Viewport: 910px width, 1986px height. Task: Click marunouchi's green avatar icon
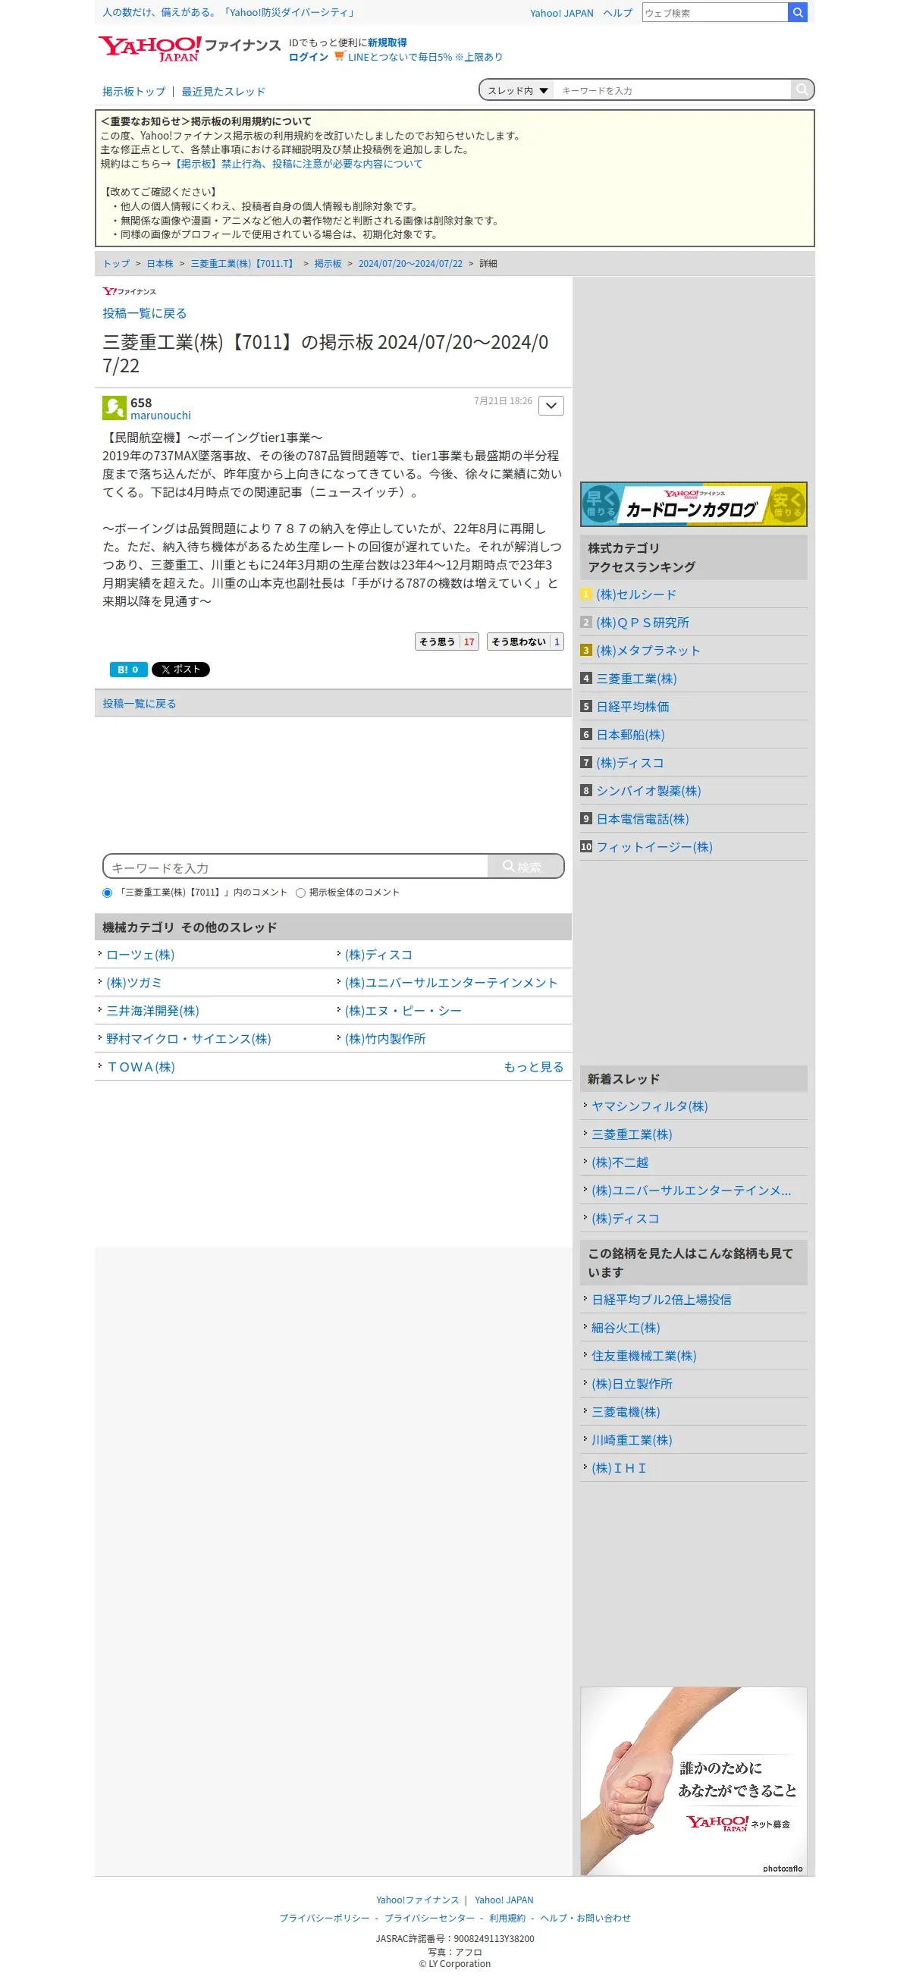click(x=115, y=408)
